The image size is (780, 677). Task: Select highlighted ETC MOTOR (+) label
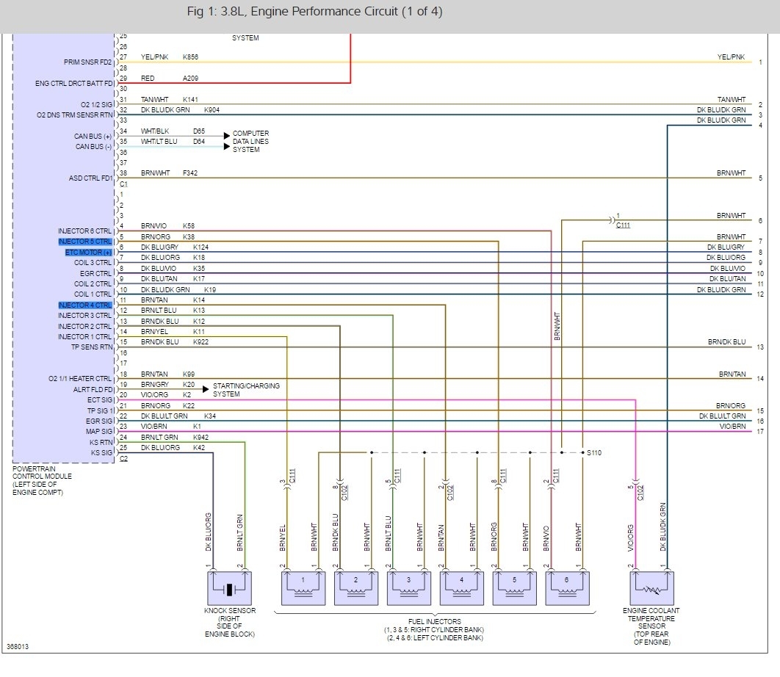(x=88, y=252)
